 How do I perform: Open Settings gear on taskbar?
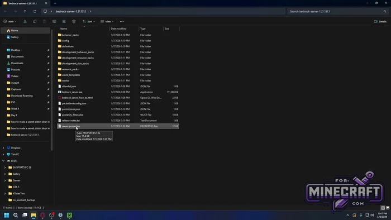click(x=60, y=215)
